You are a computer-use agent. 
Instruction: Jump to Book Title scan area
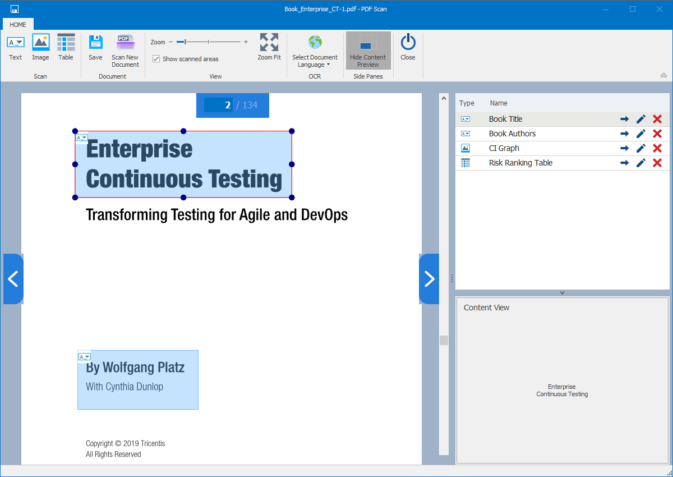[x=624, y=119]
